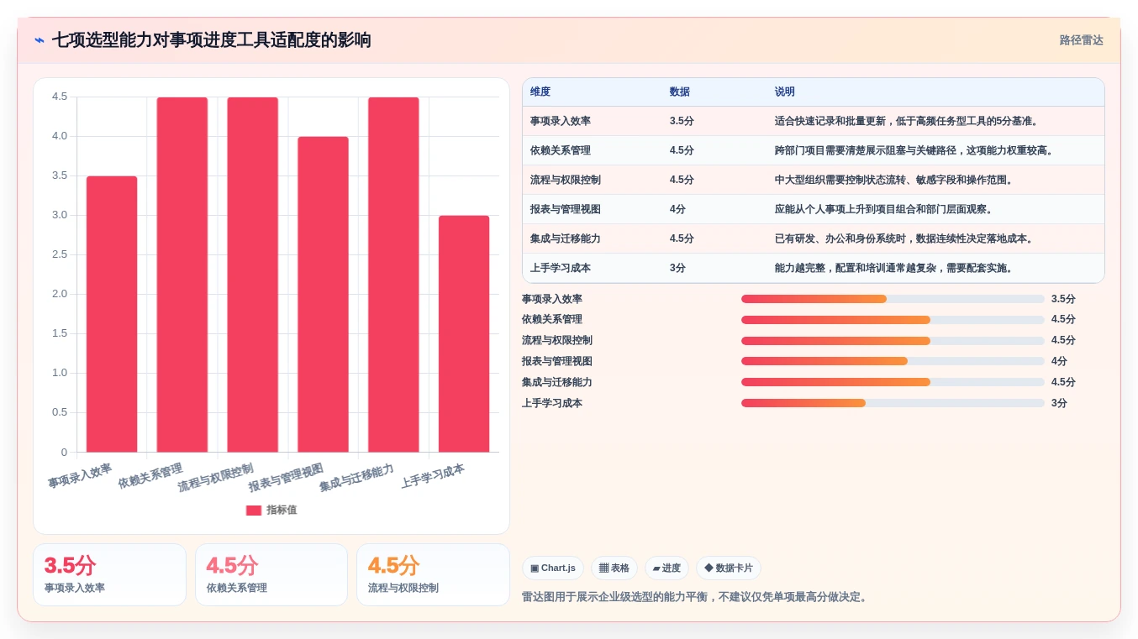This screenshot has width=1138, height=639.
Task: Click x-axis label 上手学习成本
Action: tap(433, 476)
